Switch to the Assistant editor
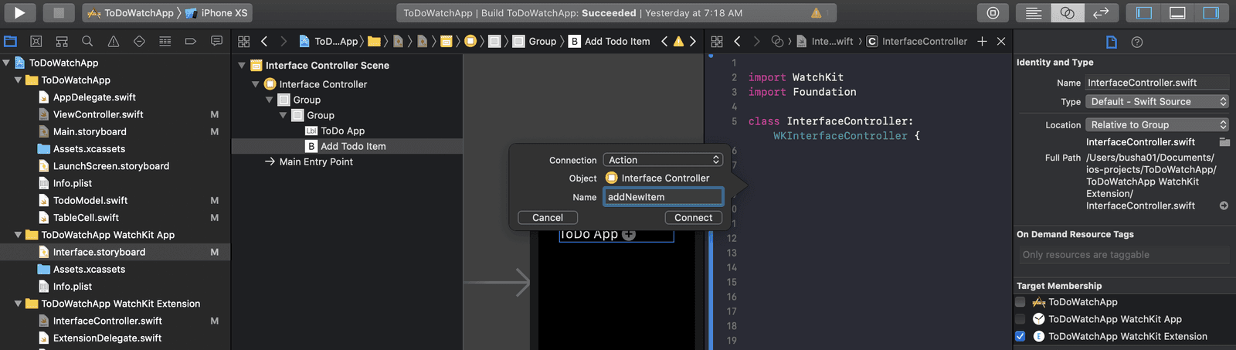Screen dimensions: 1236x350 pos(1067,13)
